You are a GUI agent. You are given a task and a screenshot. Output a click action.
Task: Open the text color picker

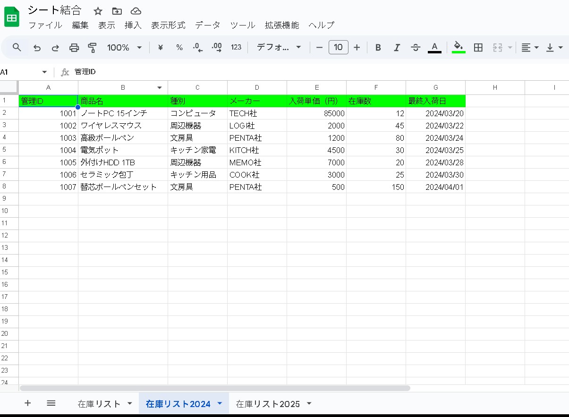coord(434,47)
